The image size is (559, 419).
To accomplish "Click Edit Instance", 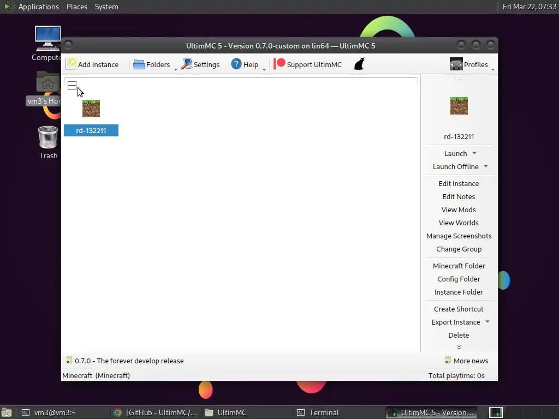I will point(459,183).
